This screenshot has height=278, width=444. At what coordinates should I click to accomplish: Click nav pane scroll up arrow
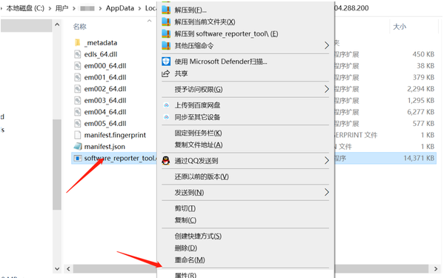tap(57, 24)
